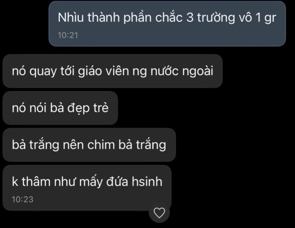295x228 pixels.
Task: Click the word 'nên' in fourth message
Action: point(73,145)
